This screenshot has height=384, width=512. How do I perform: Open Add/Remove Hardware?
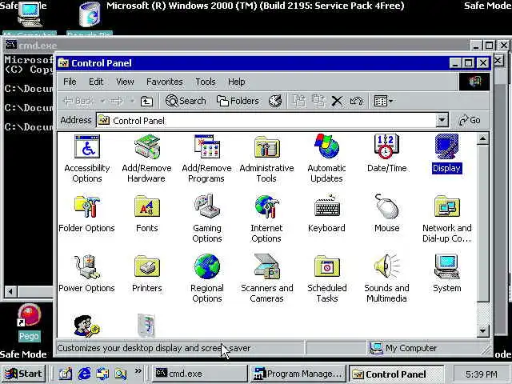point(146,159)
